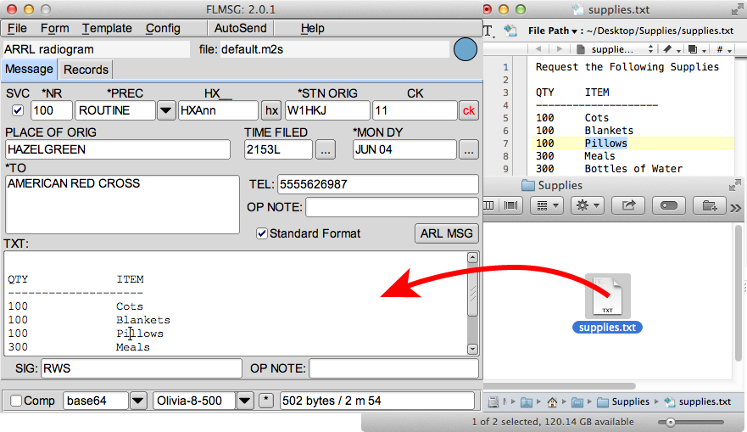Viewport: 747px width, 432px height.
Task: Click the empty OP NOTE field beside SIG
Action: tap(393, 368)
